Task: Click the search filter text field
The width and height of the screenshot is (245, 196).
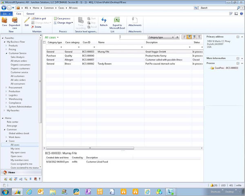Action: 133,37
